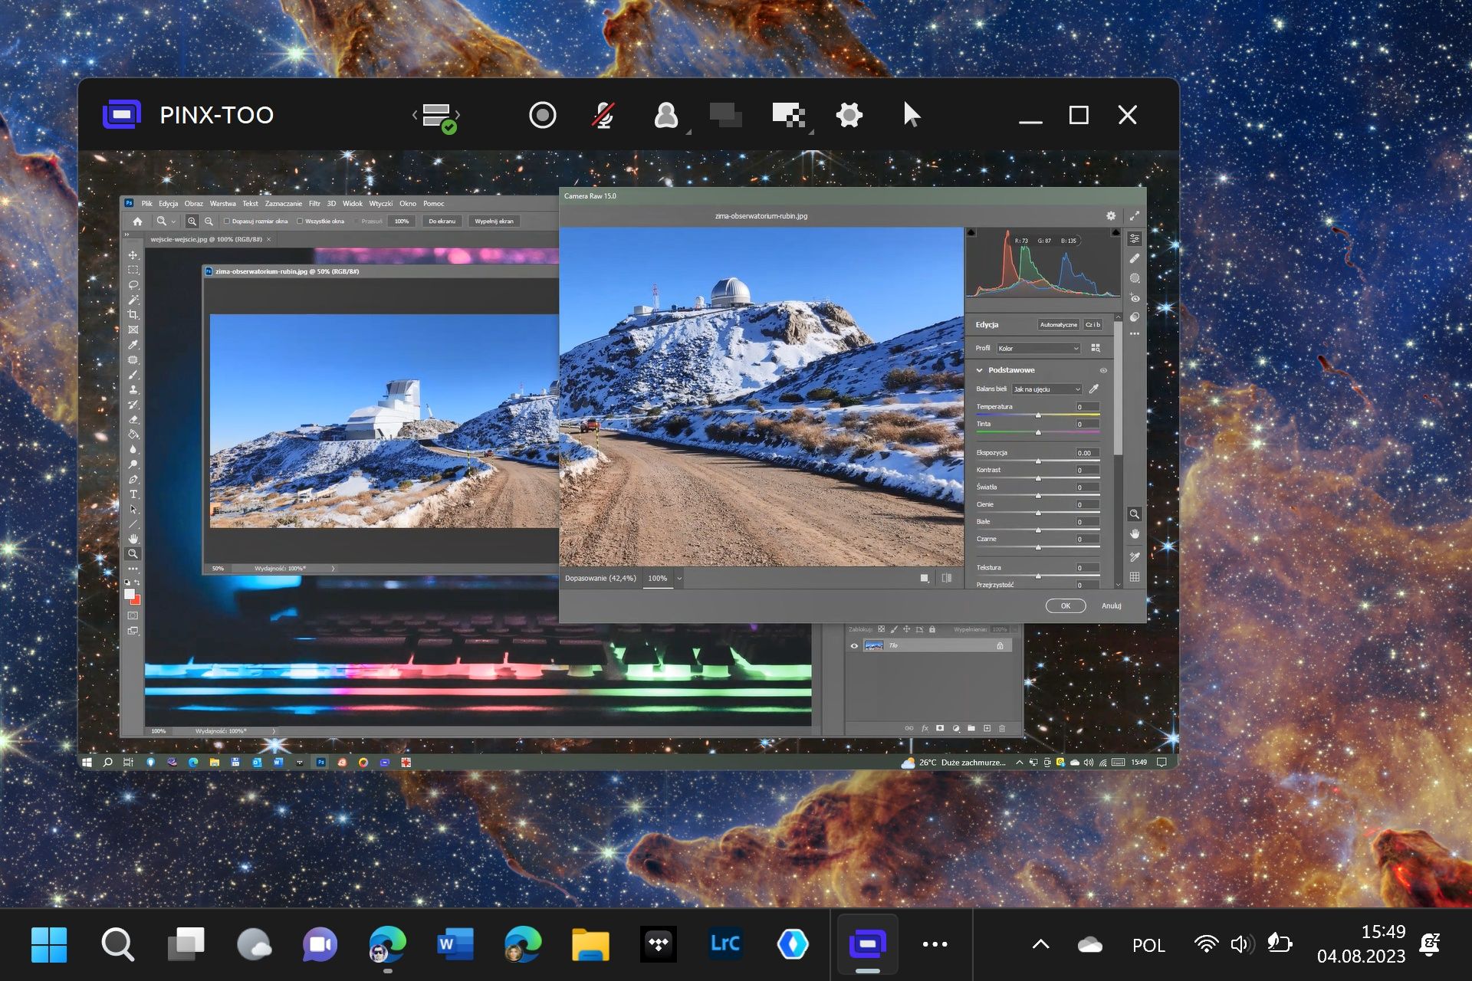Screen dimensions: 1472x981
Task: Click OK in Camera Raw dialog
Action: (x=1066, y=605)
